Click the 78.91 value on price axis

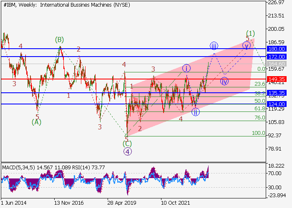[274, 149]
